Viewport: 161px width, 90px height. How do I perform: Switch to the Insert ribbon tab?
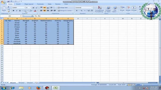18,4
